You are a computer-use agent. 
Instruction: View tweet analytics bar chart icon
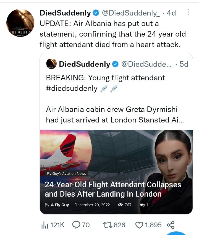click(44, 225)
